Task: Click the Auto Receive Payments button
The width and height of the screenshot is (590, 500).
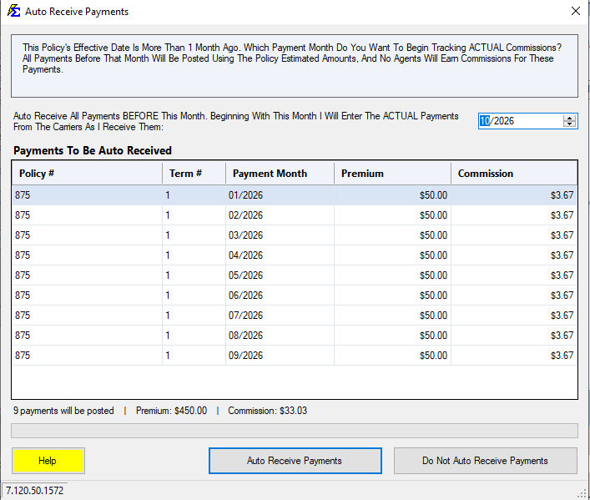Action: point(295,461)
